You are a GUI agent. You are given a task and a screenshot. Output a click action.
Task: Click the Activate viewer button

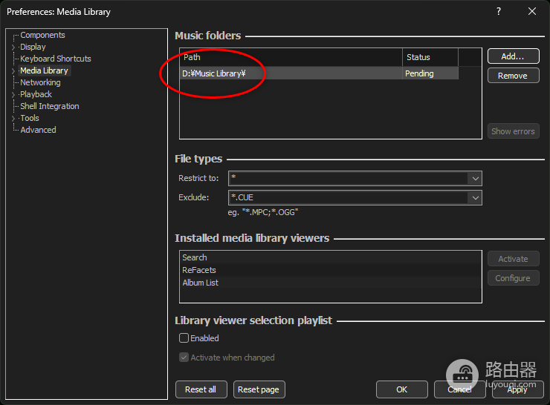pos(513,259)
